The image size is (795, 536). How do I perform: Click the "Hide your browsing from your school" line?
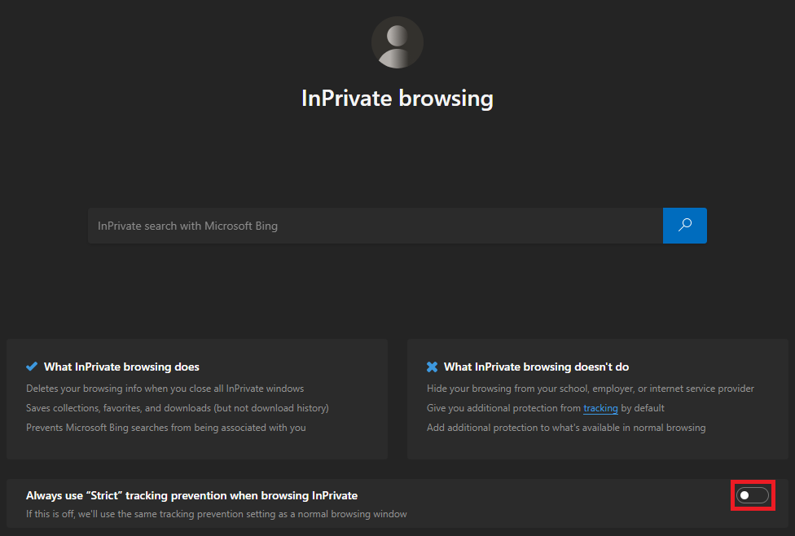(x=590, y=389)
